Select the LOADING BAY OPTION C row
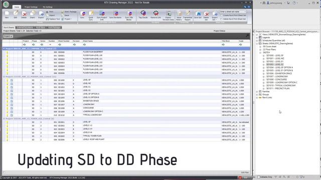This screenshot has height=180, width=321. [x=126, y=111]
